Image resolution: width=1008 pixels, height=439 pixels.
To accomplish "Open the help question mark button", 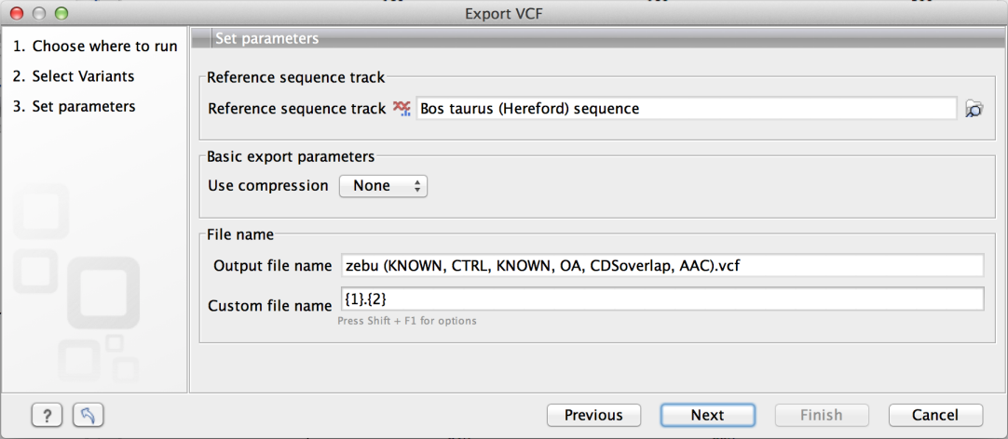I will pos(48,415).
